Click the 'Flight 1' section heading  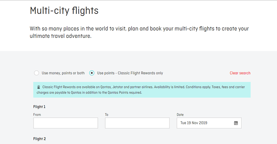[x=39, y=107]
